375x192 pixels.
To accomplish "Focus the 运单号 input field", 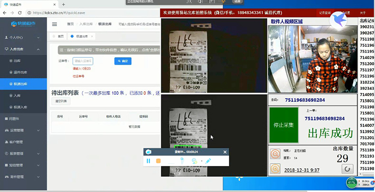I will click(83, 61).
